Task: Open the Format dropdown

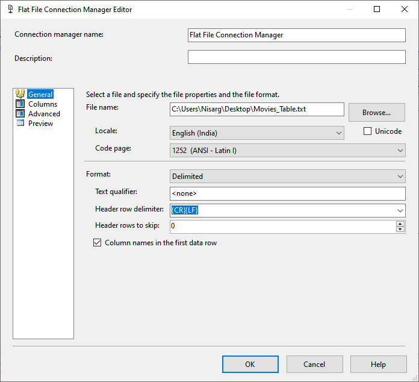Action: coord(400,177)
